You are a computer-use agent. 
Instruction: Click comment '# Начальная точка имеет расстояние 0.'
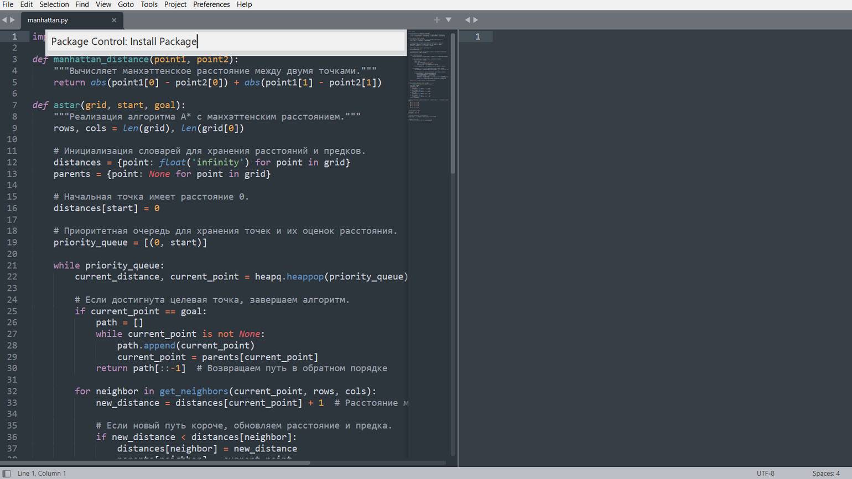152,197
